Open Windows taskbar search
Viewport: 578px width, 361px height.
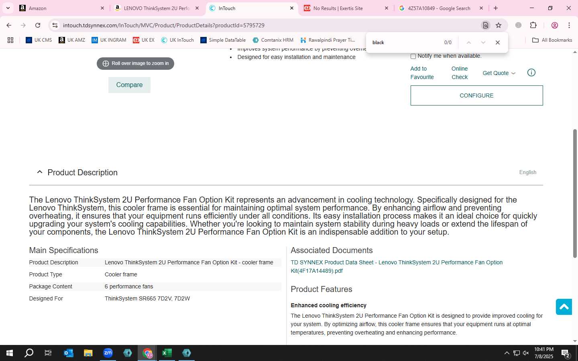coord(29,353)
